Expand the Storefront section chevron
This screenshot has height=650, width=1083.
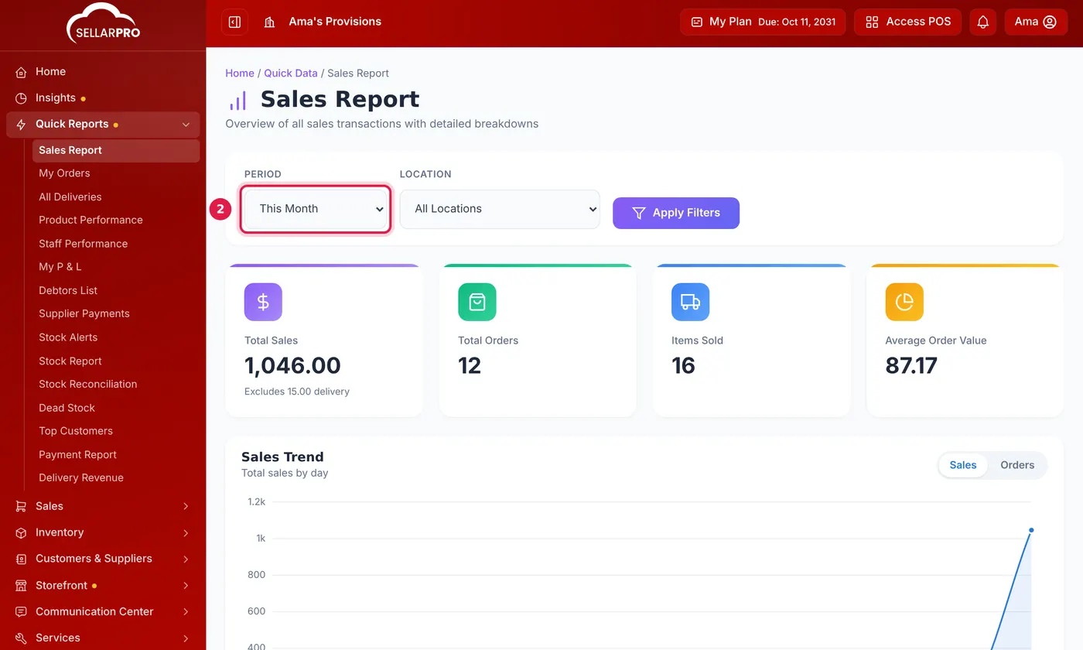[186, 586]
